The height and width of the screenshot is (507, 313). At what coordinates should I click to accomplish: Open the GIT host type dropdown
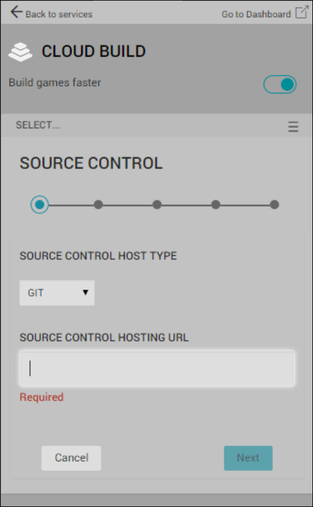click(57, 292)
